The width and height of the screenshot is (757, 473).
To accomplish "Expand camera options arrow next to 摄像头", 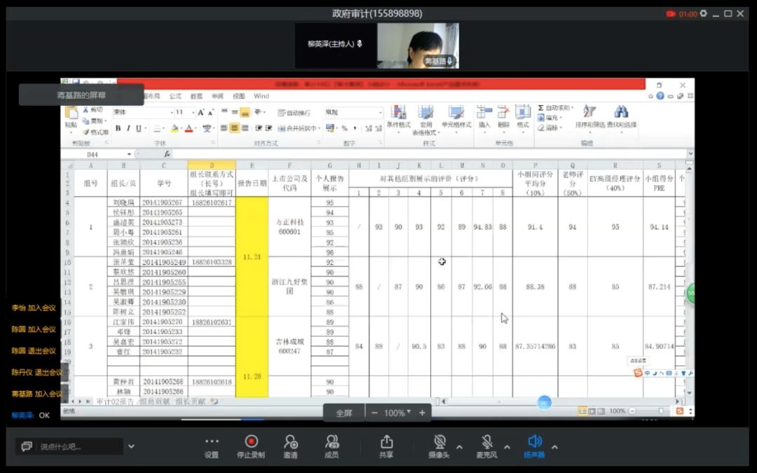I will pyautogui.click(x=459, y=447).
